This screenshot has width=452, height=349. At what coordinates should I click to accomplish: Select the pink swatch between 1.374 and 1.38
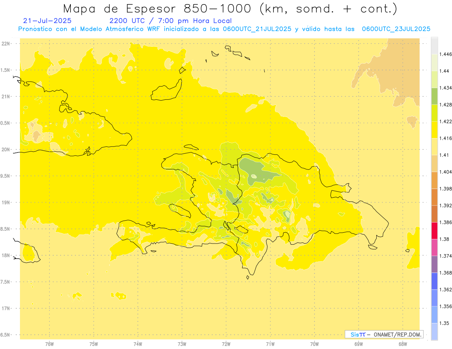(434, 247)
